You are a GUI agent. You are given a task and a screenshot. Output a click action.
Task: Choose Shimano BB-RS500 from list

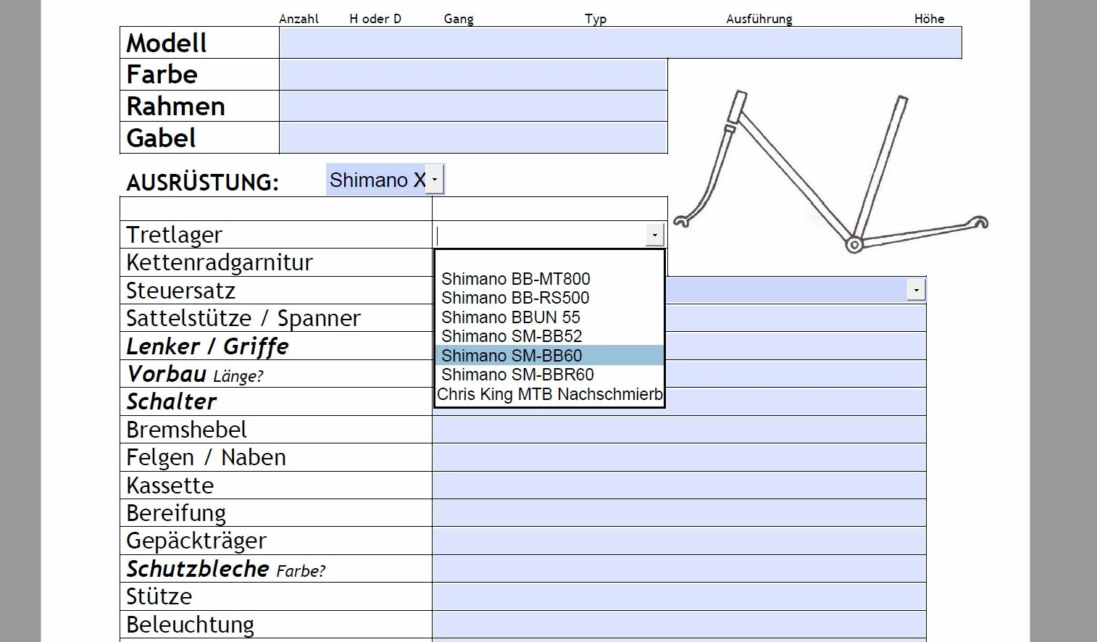pyautogui.click(x=549, y=298)
